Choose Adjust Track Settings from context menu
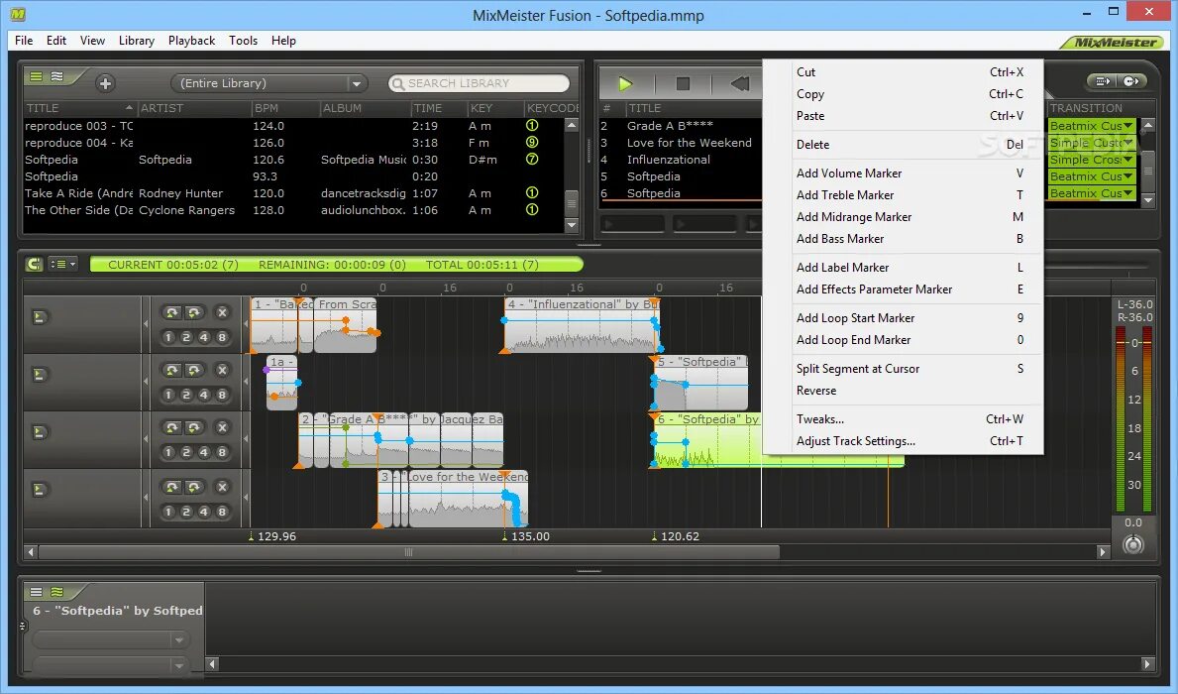The image size is (1178, 694). pyautogui.click(x=903, y=441)
